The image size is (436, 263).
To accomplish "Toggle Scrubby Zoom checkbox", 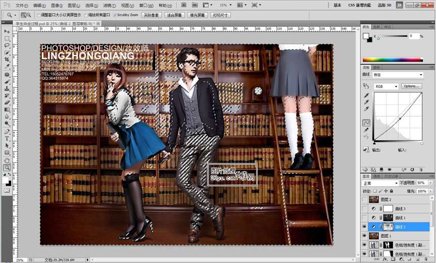I will point(115,15).
